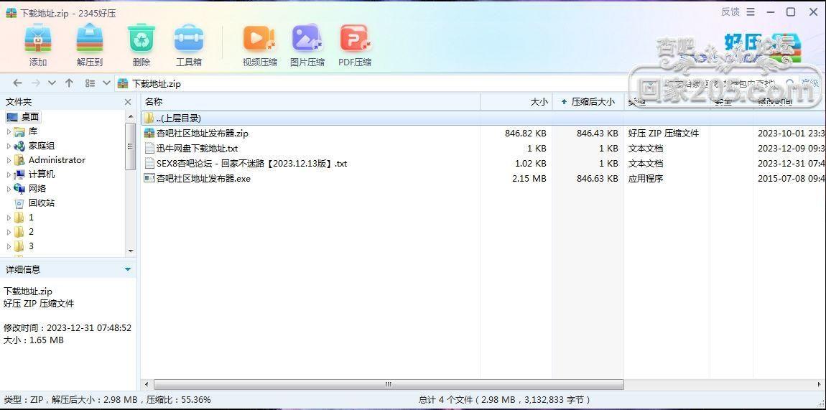Screen dimensions: 826x410
Task: Click the 家庭组 homegroup icon
Action: 19,146
